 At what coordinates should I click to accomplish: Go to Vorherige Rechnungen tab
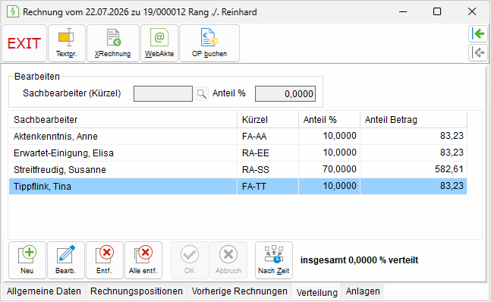coord(239,291)
